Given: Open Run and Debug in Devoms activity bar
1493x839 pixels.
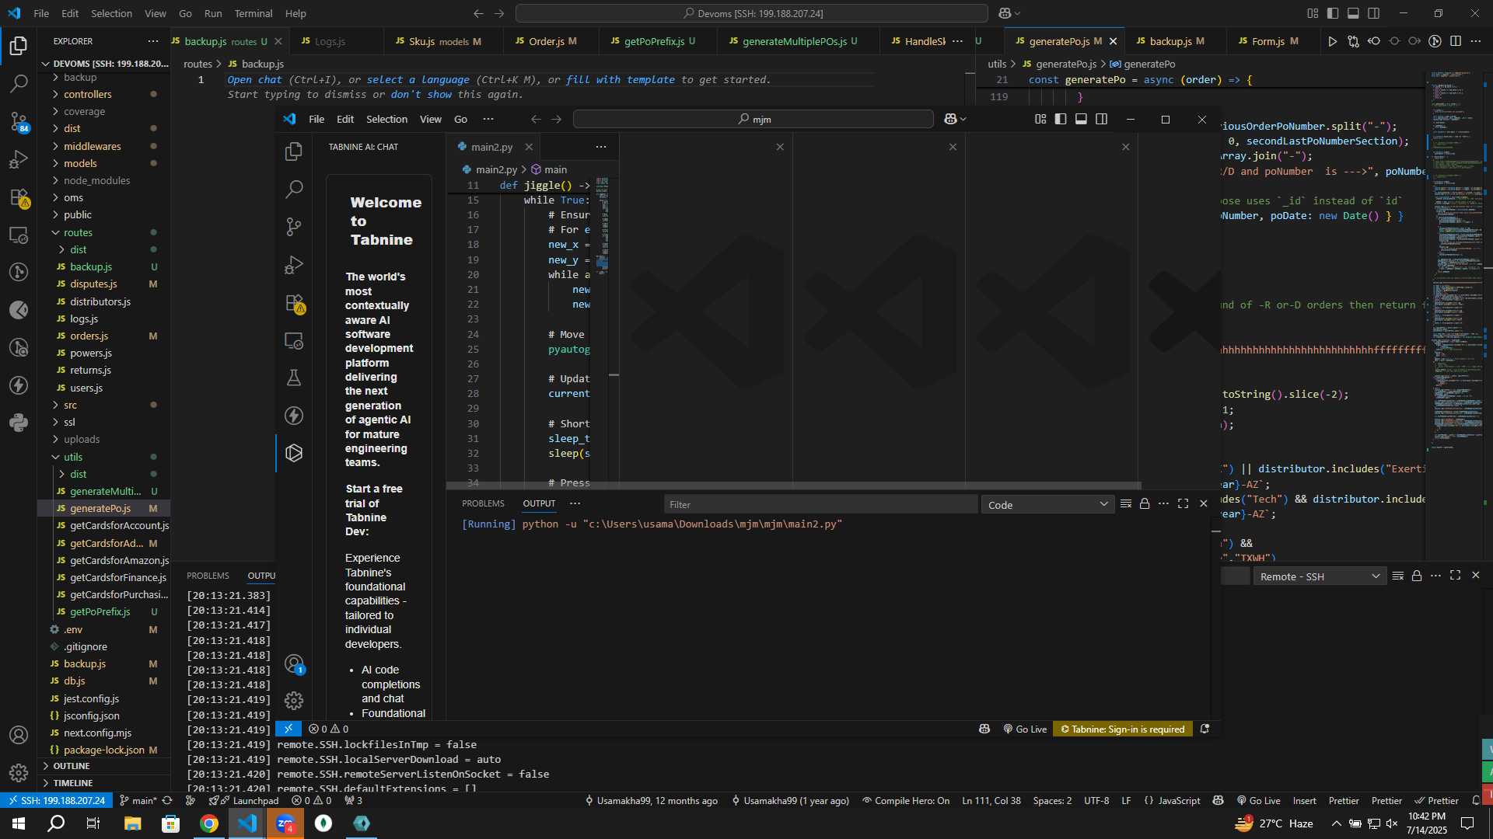Looking at the screenshot, I should coord(19,159).
